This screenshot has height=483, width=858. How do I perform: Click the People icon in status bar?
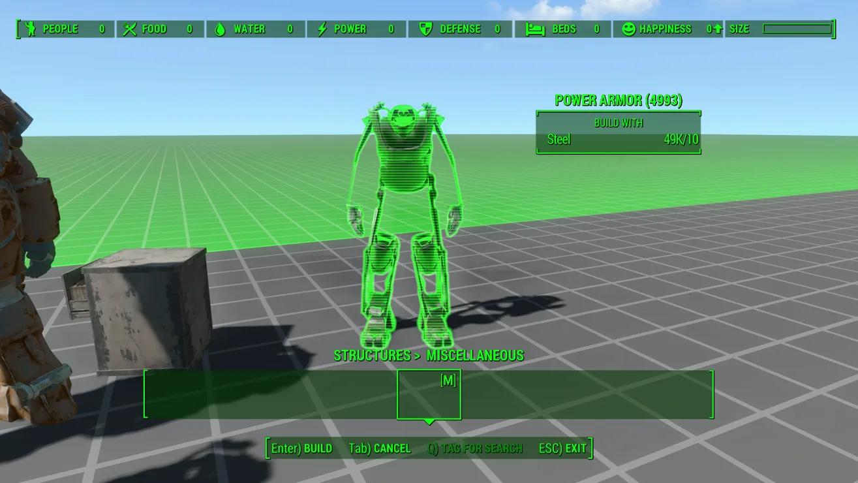coord(29,29)
